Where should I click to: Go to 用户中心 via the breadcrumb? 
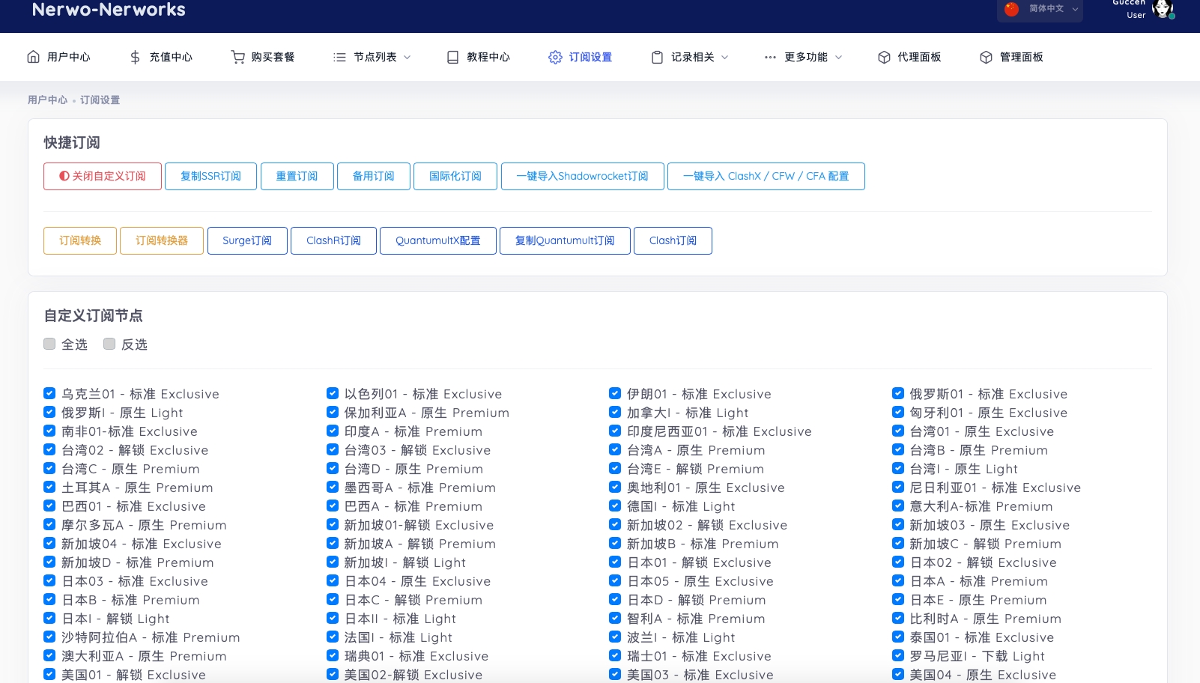(47, 100)
